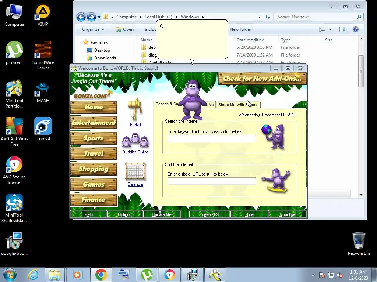Open the Sports menu sign
The height and width of the screenshot is (282, 377).
coord(94,138)
